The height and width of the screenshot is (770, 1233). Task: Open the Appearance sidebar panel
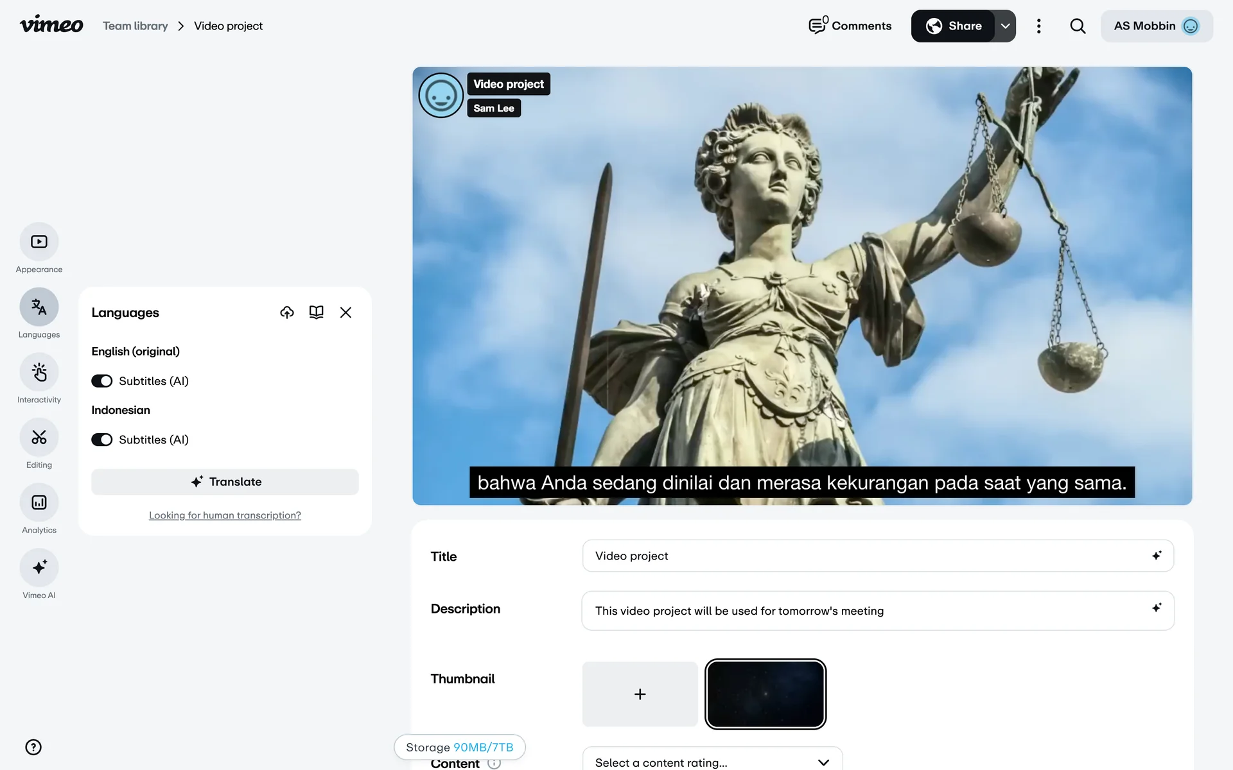click(x=39, y=242)
